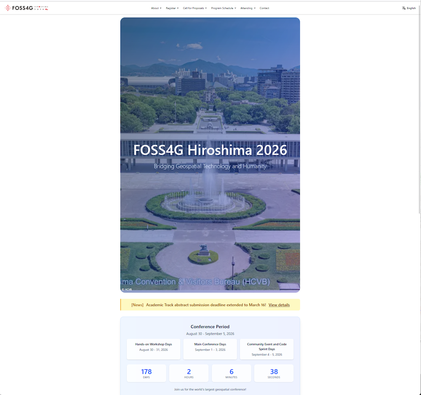Screen dimensions: 421x395
Task: Click the © HCVB photo credit
Action: coord(127,290)
